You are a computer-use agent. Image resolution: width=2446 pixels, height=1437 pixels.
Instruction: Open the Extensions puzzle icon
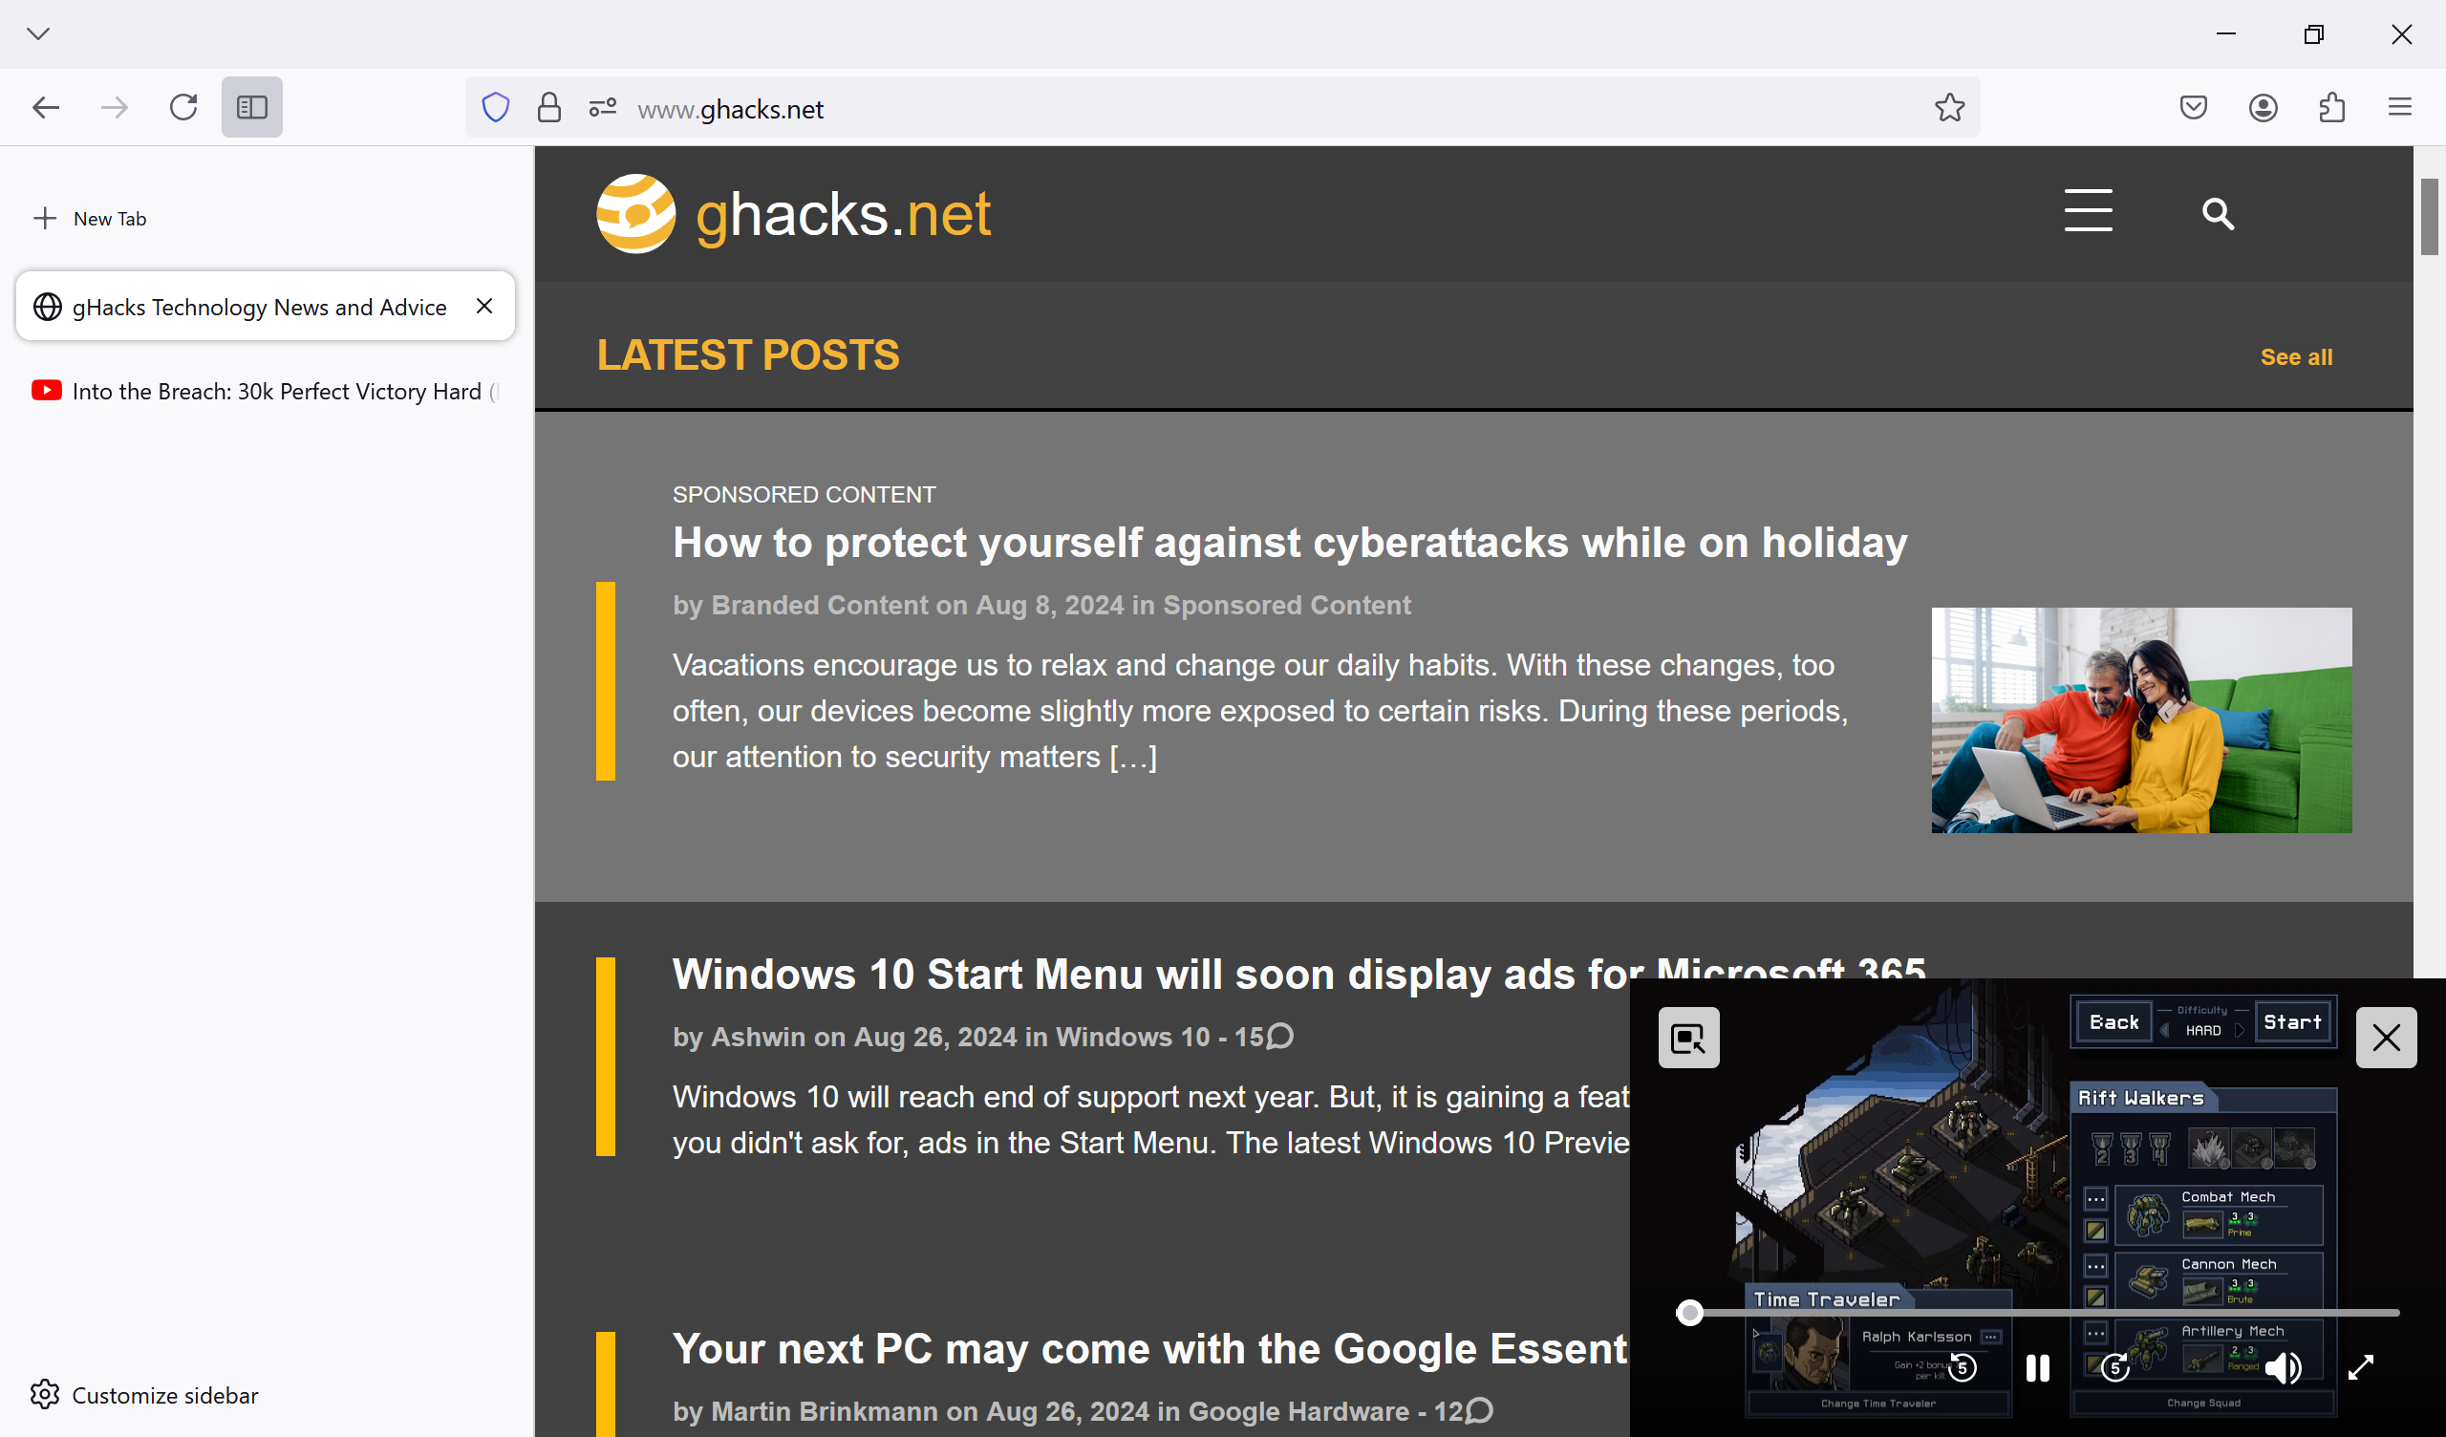click(x=2331, y=107)
